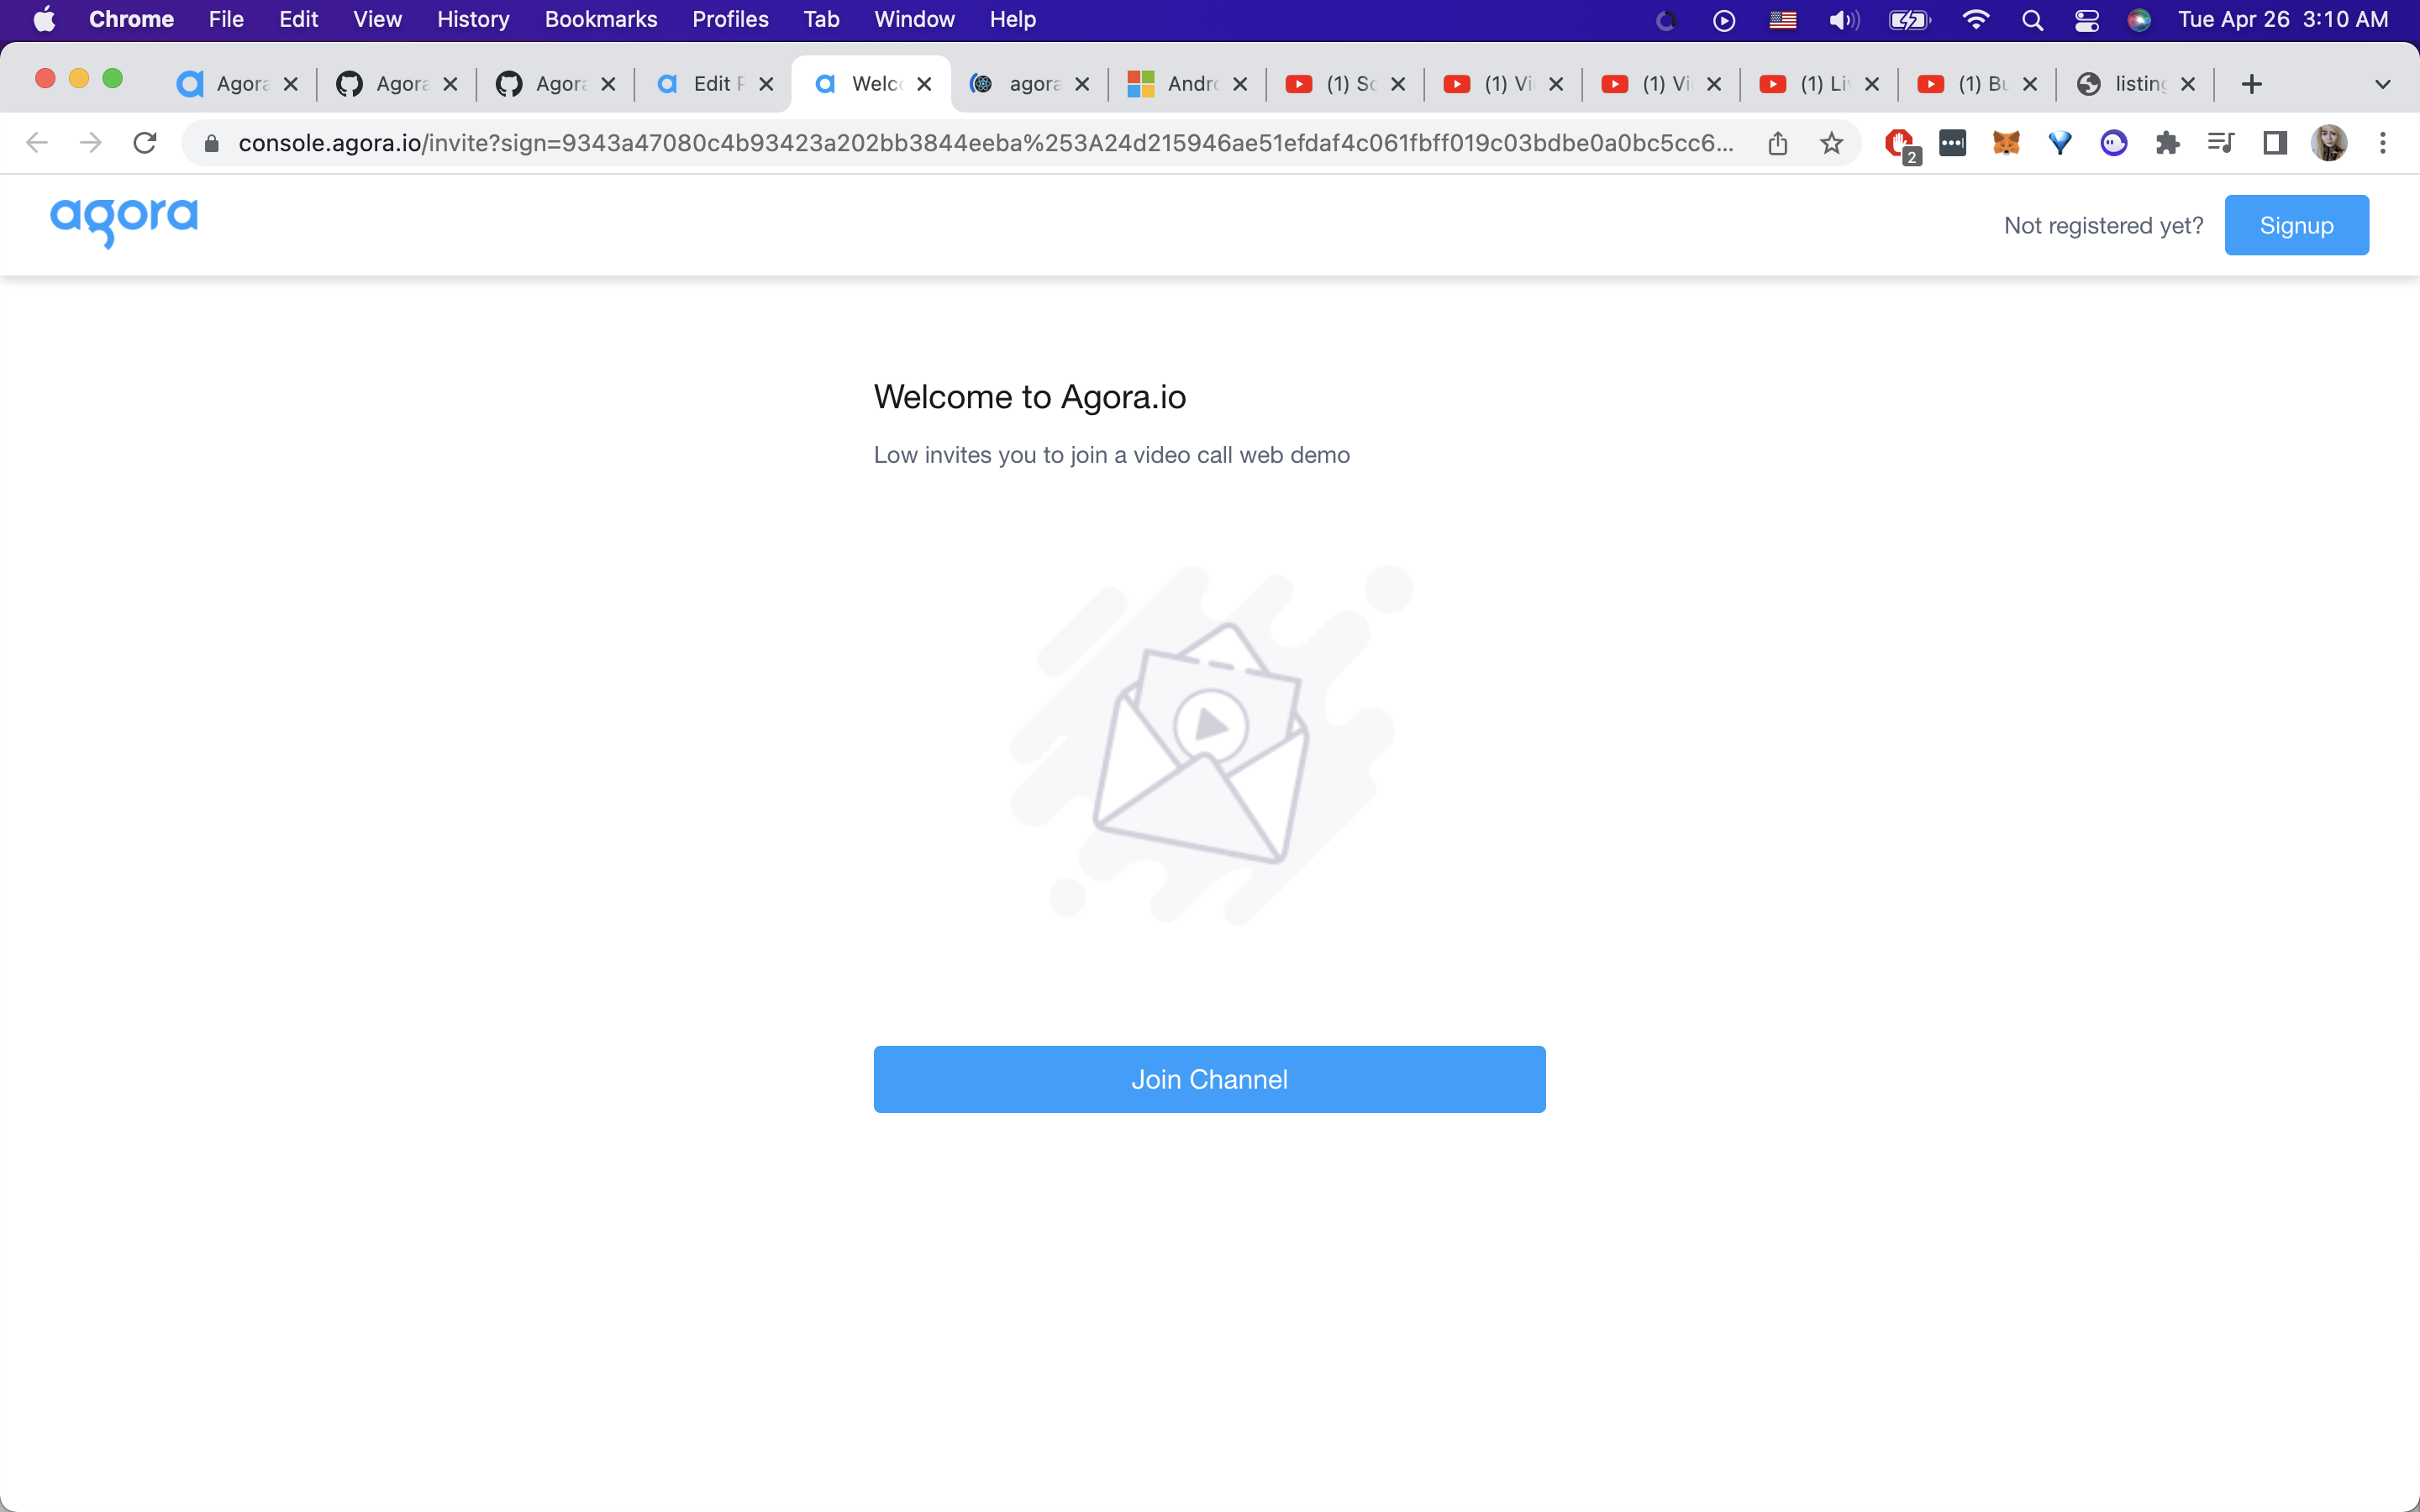Open the Extensions puzzle piece menu
The height and width of the screenshot is (1512, 2420).
pos(2167,143)
